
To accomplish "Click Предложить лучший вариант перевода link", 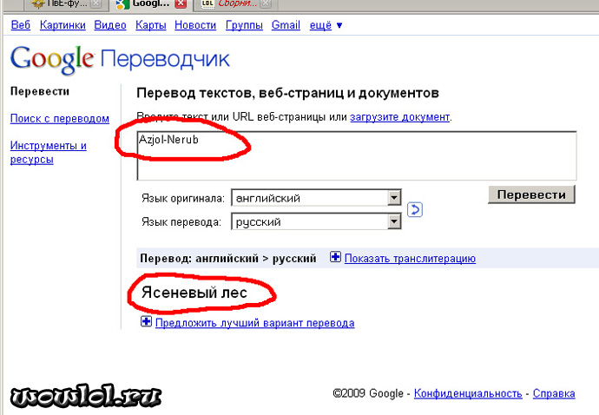I will coord(255,323).
